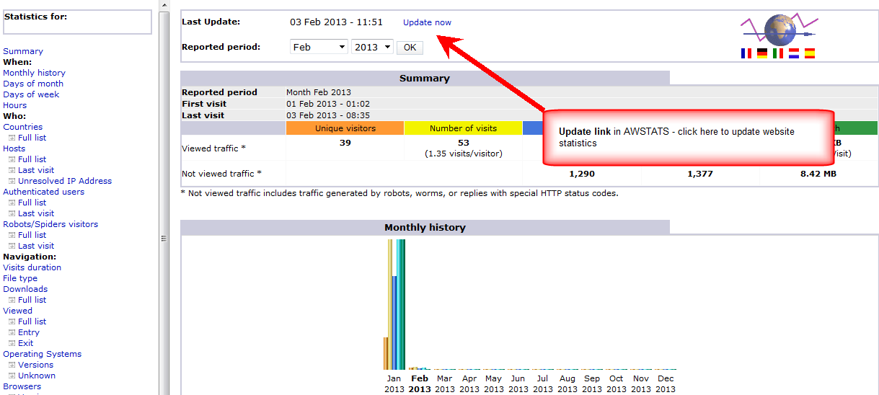
Task: Switch language with the Spanish flag
Action: coord(810,53)
